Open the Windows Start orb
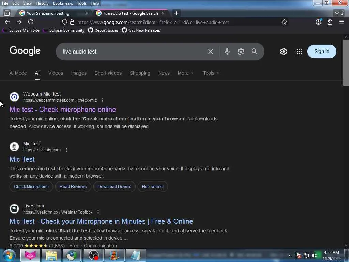 click(9, 255)
